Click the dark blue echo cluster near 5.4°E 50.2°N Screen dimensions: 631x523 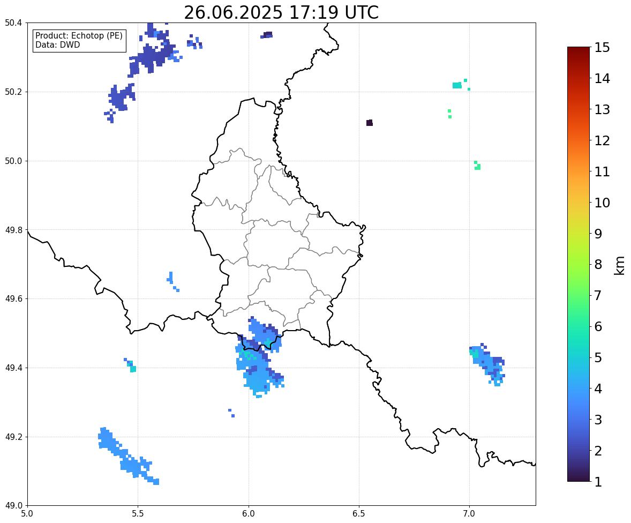pyautogui.click(x=121, y=99)
